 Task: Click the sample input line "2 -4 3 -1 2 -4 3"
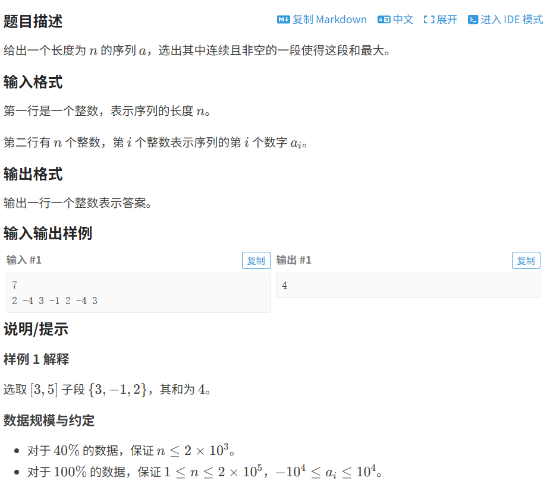tap(55, 300)
